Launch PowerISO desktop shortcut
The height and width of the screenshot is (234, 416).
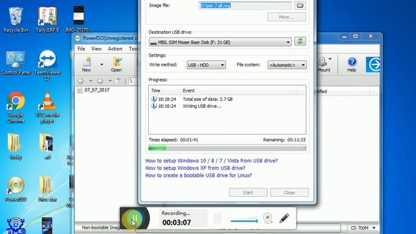pyautogui.click(x=16, y=189)
